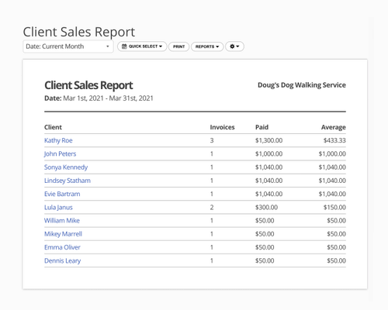Select Dennis Leary's $50.00 average value

tap(336, 260)
